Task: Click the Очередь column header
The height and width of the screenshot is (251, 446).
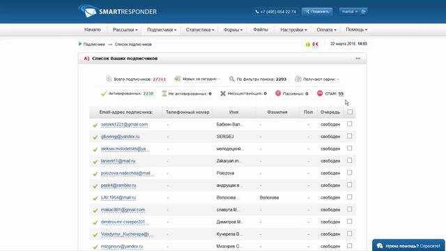Action: point(330,112)
